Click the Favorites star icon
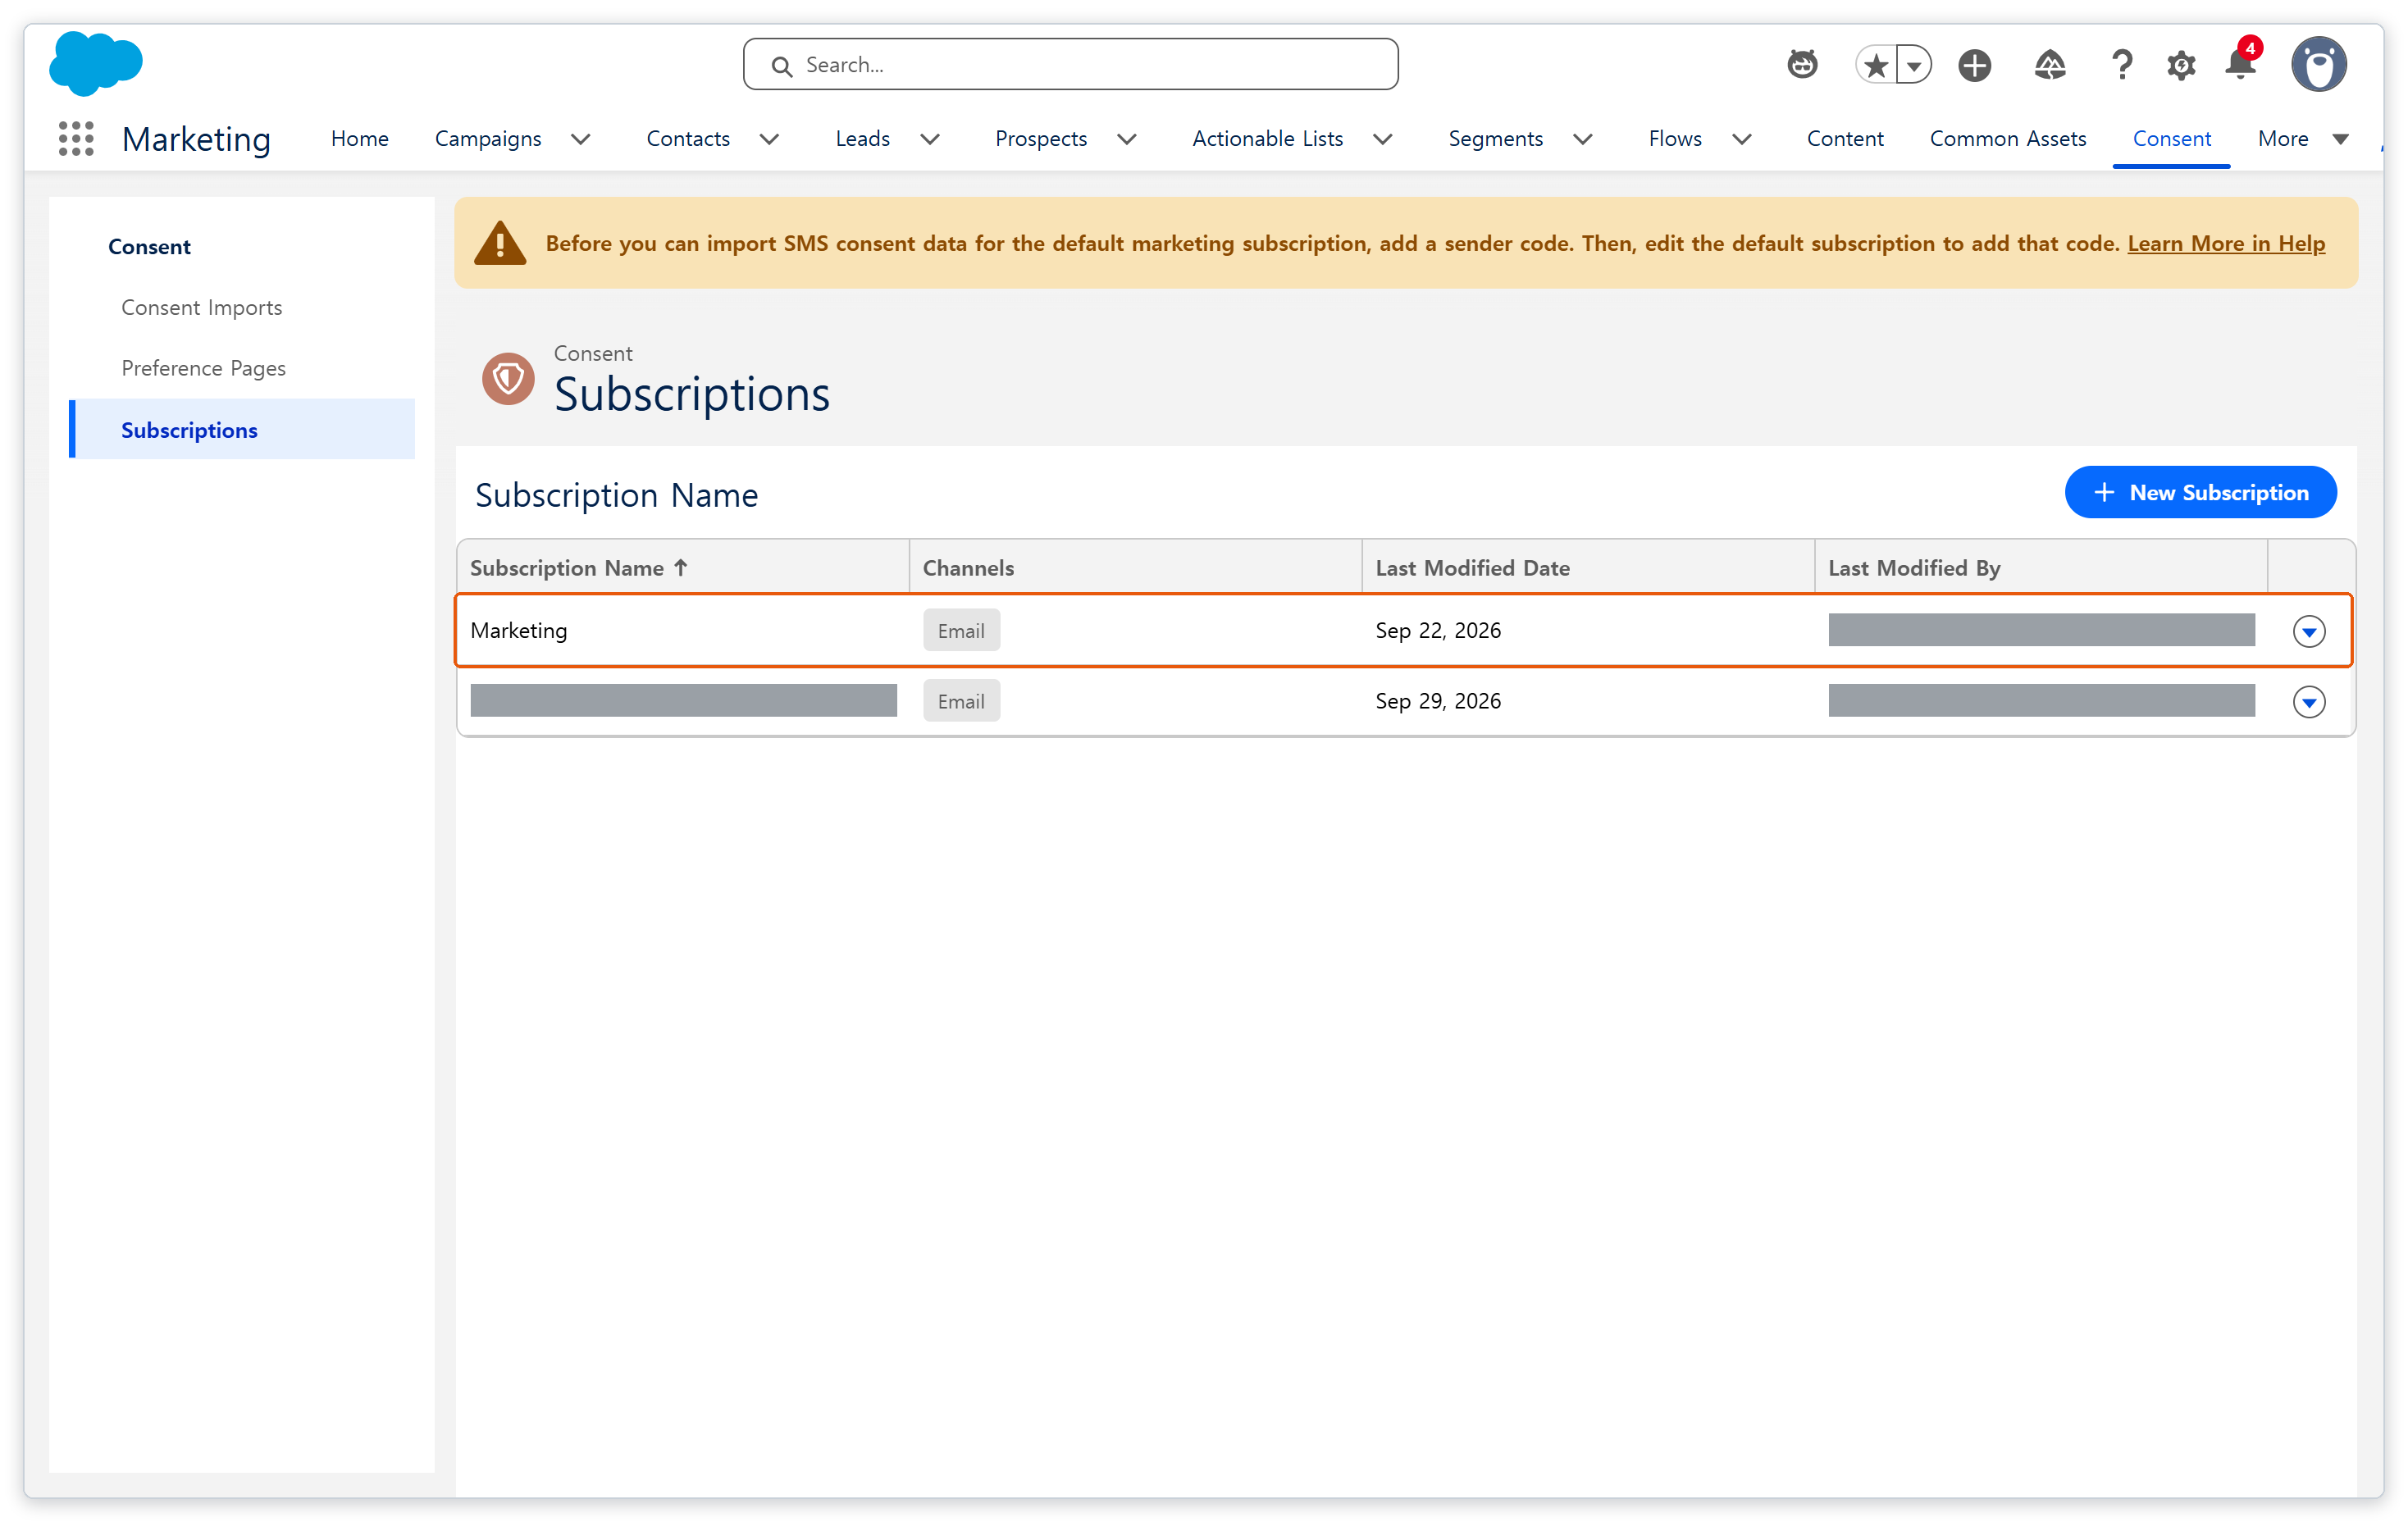 click(x=1876, y=66)
